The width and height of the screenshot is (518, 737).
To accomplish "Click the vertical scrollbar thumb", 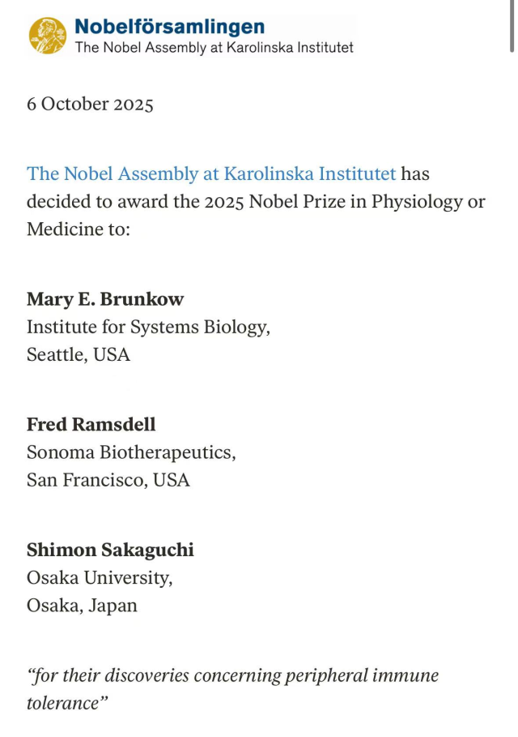I will (512, 24).
